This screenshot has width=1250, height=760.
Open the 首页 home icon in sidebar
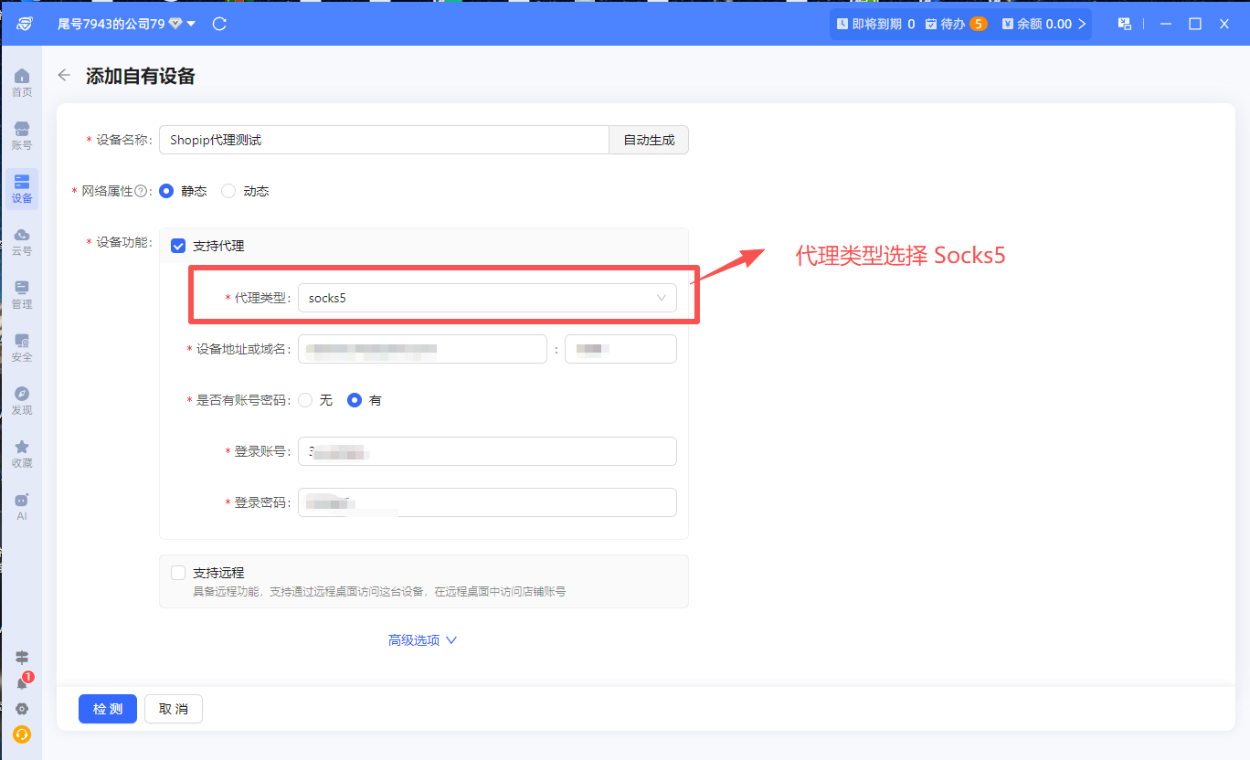22,82
